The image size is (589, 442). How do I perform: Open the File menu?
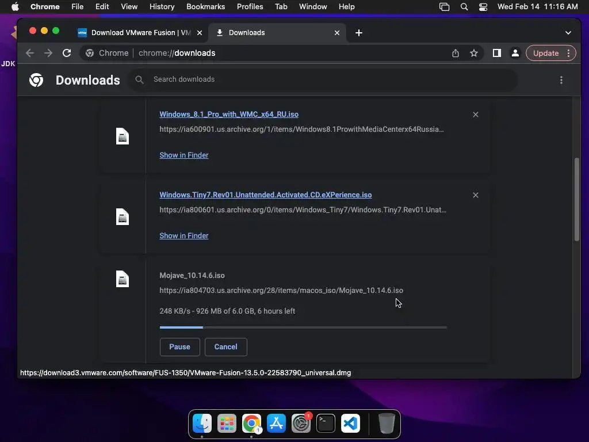pyautogui.click(x=78, y=6)
